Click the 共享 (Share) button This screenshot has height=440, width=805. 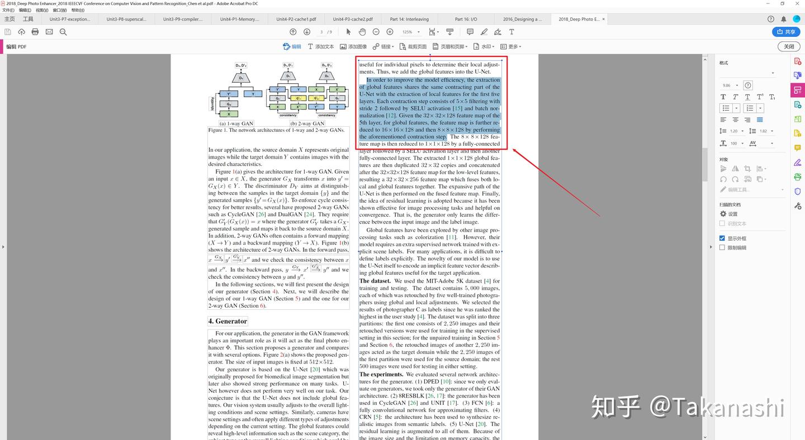(x=787, y=32)
